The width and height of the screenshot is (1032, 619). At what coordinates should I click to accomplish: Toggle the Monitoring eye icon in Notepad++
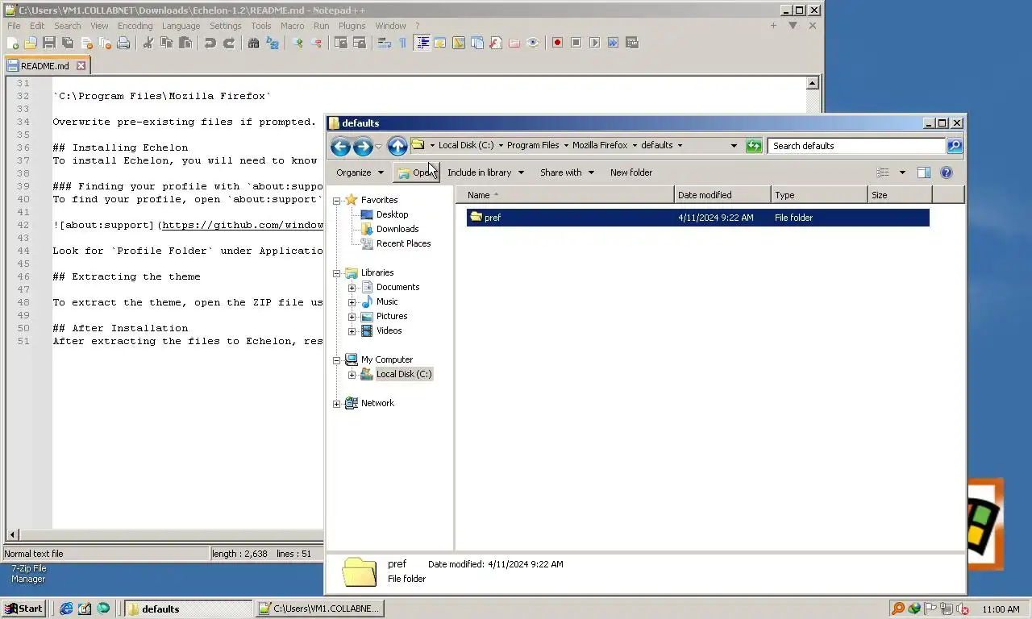click(533, 43)
